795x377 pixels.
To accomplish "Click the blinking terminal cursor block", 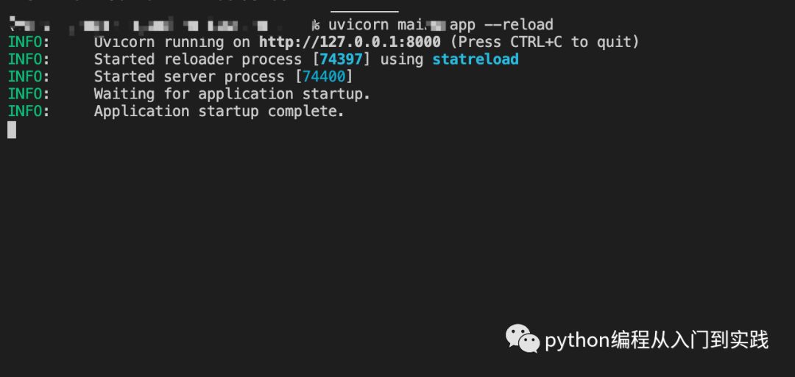I will point(12,129).
